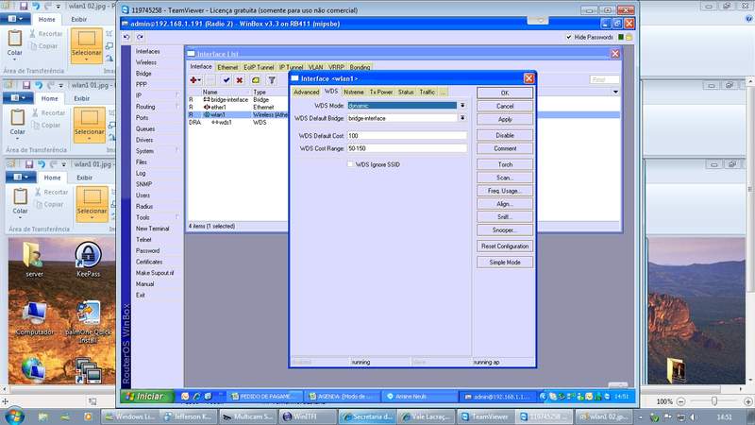Open Wireless in WinBox sidebar
Viewport: 755px width, 425px height.
pos(146,62)
